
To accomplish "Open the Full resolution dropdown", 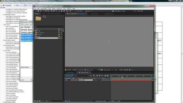I will (95, 70).
